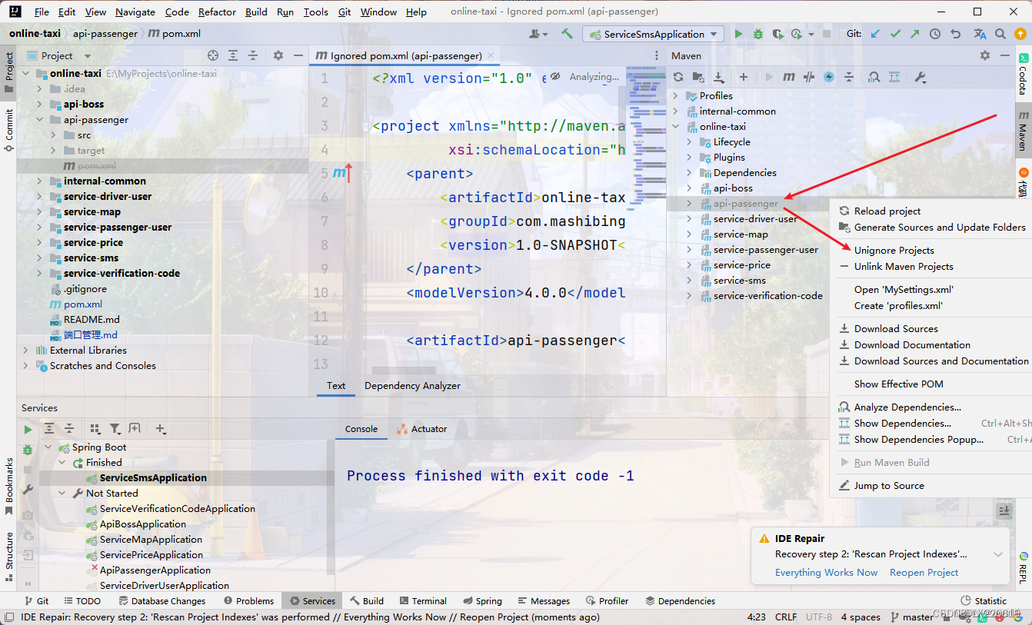Run the ServiceSmsApplication with the green play icon

pyautogui.click(x=738, y=34)
